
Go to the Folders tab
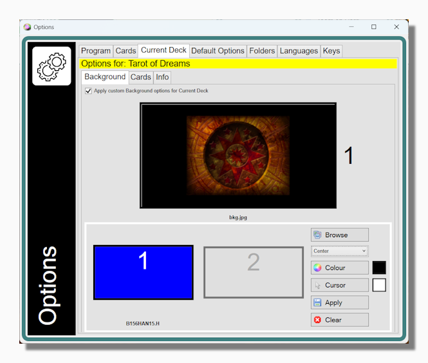pyautogui.click(x=262, y=51)
